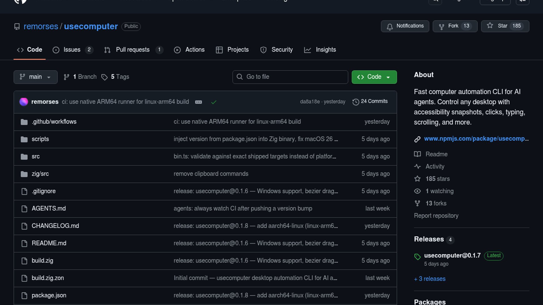Click the Notifications bell button
543x305 pixels.
(x=405, y=26)
